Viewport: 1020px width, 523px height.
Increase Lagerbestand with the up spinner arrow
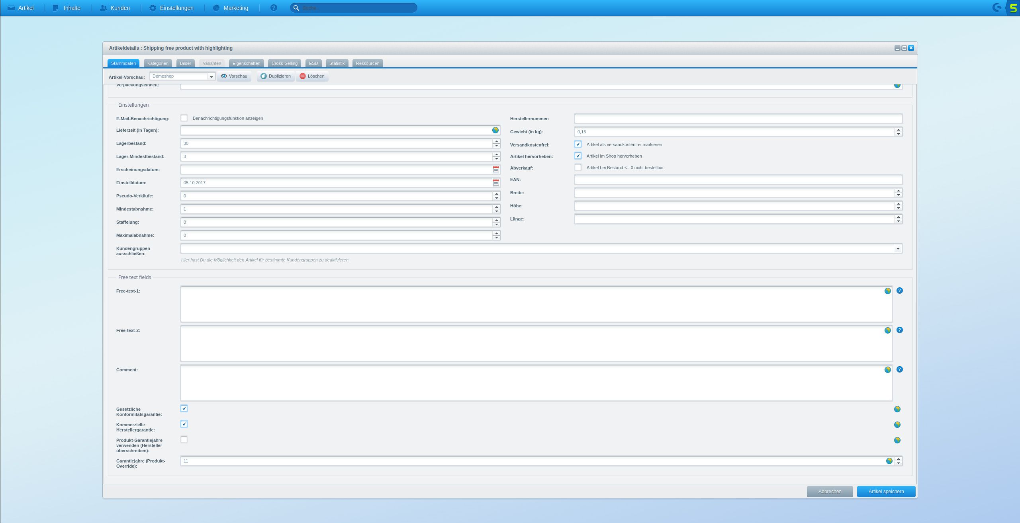click(x=496, y=141)
